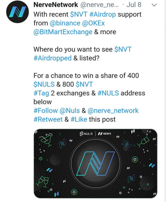This screenshot has height=202, width=166.
Task: Expand the tweet options chevron
Action: (x=154, y=5)
